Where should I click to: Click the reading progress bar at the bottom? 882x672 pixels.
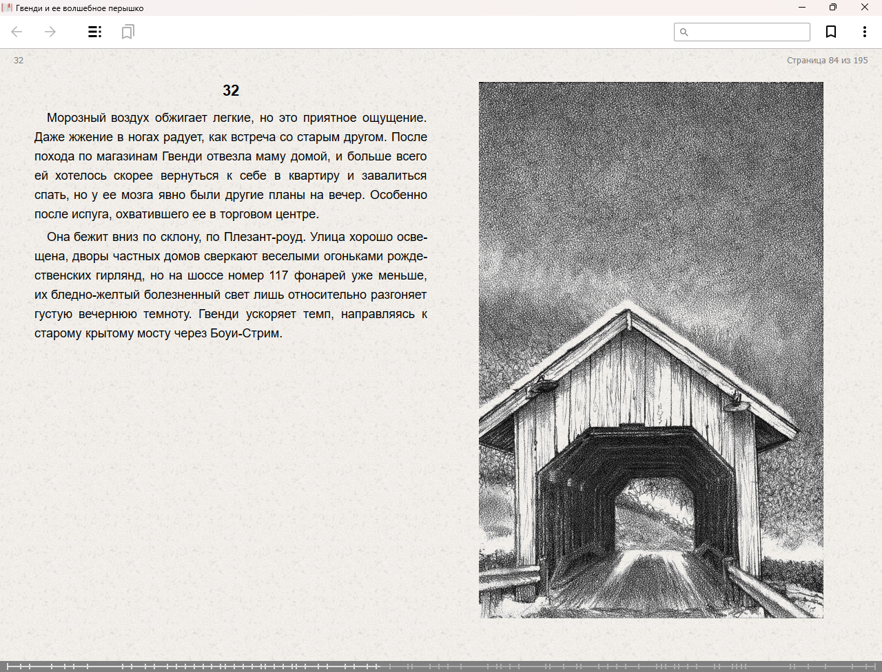[x=441, y=666]
